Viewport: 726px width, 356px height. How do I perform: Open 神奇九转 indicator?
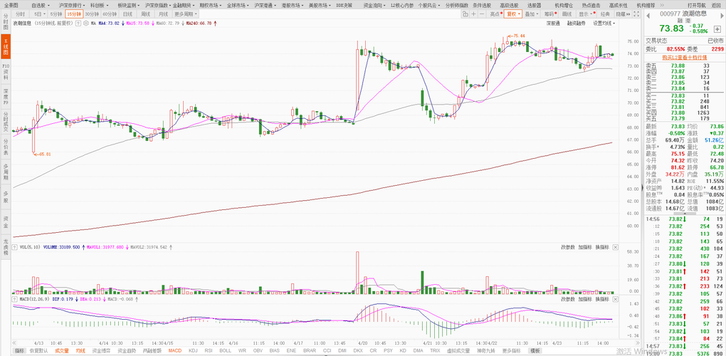(487, 350)
